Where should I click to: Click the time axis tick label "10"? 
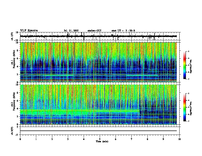[x=179, y=139]
